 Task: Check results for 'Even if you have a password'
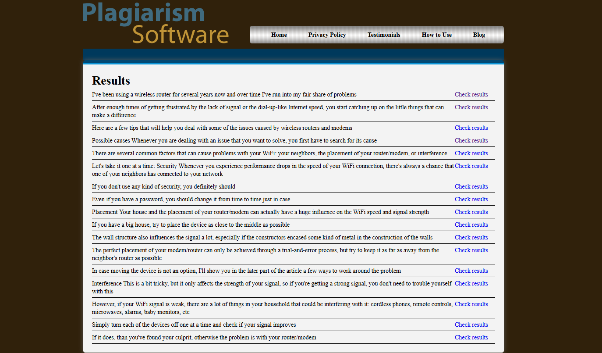pyautogui.click(x=471, y=200)
